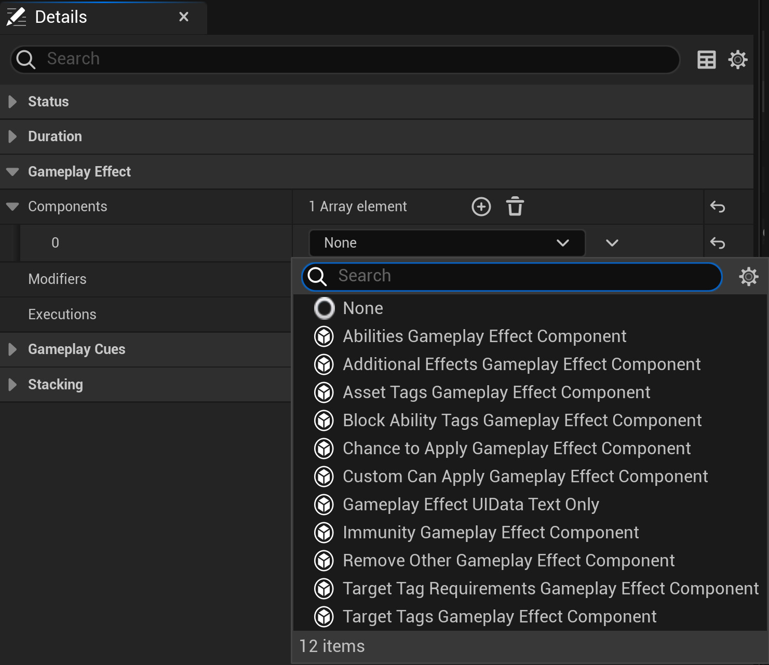Close the Details tab

coord(183,17)
